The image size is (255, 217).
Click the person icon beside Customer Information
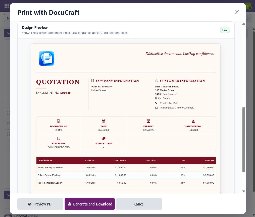click(x=156, y=81)
